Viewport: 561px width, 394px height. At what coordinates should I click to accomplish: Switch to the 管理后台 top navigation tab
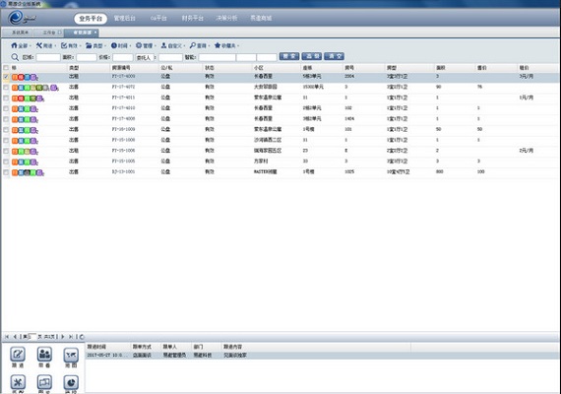[125, 19]
